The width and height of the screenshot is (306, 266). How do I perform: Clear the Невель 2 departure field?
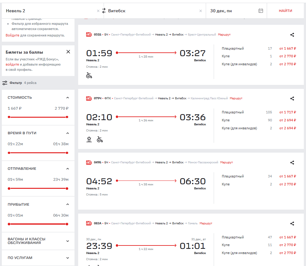98,11
